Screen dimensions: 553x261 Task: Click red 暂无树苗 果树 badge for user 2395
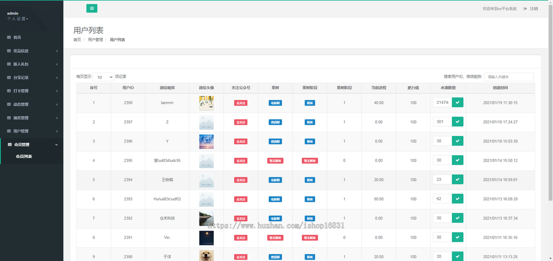click(x=275, y=161)
